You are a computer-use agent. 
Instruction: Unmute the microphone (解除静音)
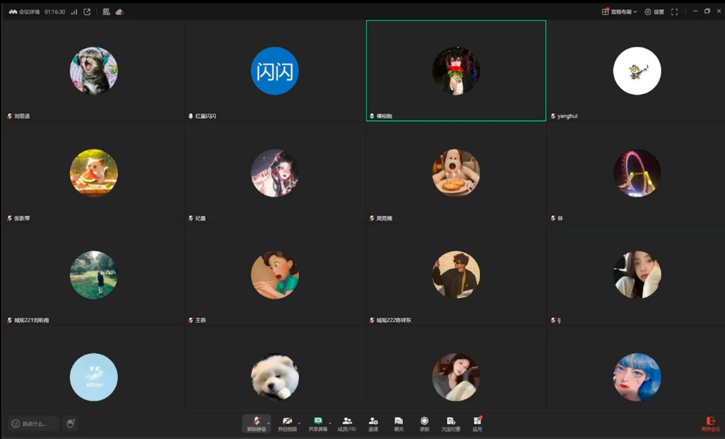[x=256, y=423]
